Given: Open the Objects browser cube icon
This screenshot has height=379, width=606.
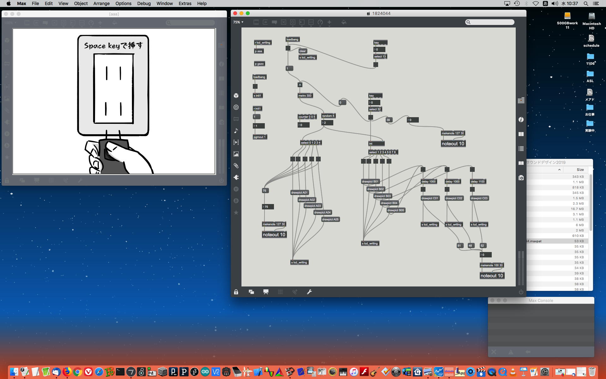Looking at the screenshot, I should coord(236,96).
